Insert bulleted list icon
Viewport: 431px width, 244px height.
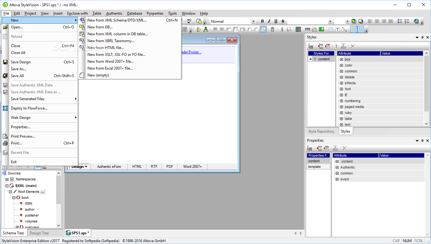coord(400,21)
